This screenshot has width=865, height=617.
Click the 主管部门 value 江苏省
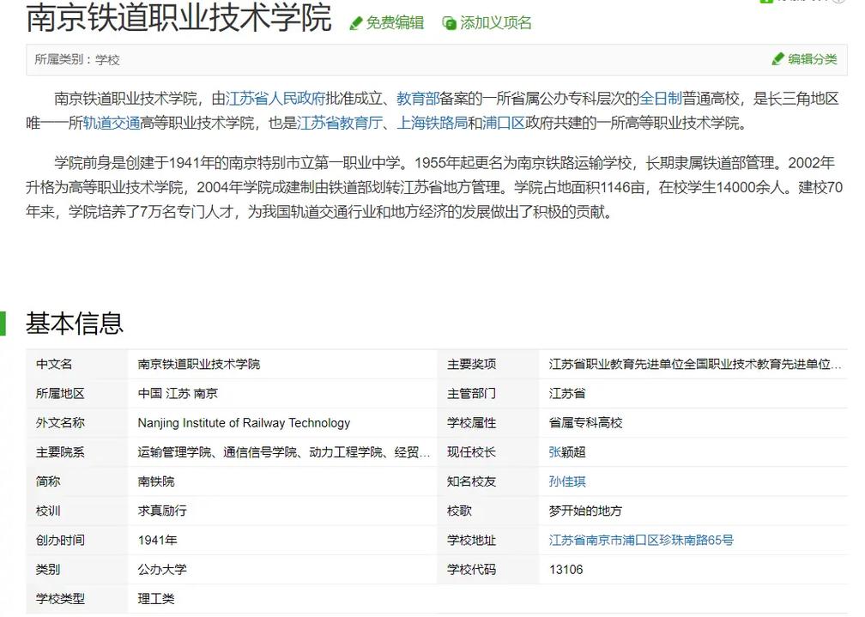tap(567, 394)
